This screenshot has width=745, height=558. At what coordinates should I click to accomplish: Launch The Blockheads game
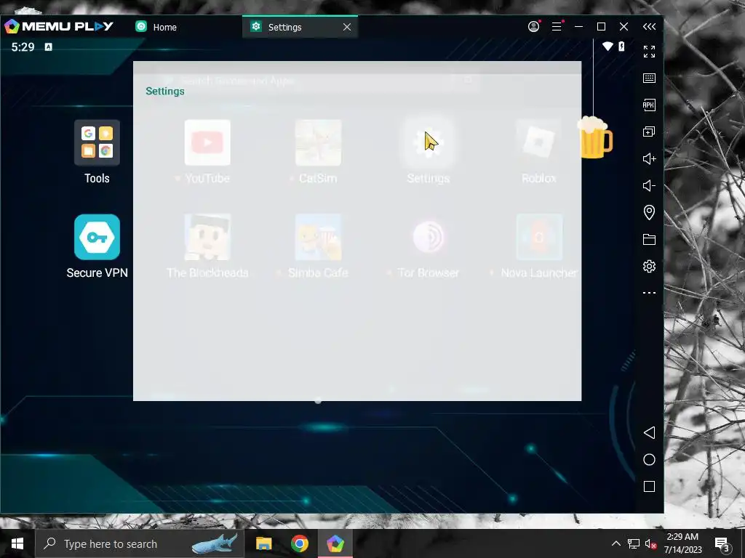[x=207, y=237]
